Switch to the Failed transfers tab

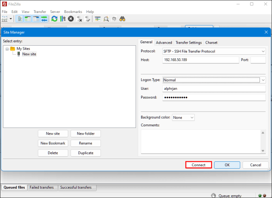coord(42,187)
